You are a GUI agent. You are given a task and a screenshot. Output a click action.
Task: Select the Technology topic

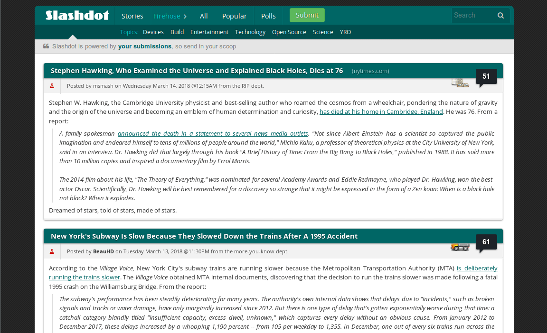tap(250, 32)
